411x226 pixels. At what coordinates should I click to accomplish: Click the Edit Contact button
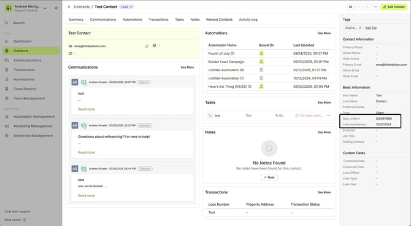pos(394,7)
